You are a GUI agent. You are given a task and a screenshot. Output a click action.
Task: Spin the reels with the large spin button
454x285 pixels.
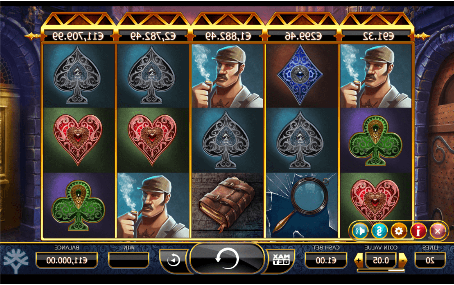(x=227, y=259)
